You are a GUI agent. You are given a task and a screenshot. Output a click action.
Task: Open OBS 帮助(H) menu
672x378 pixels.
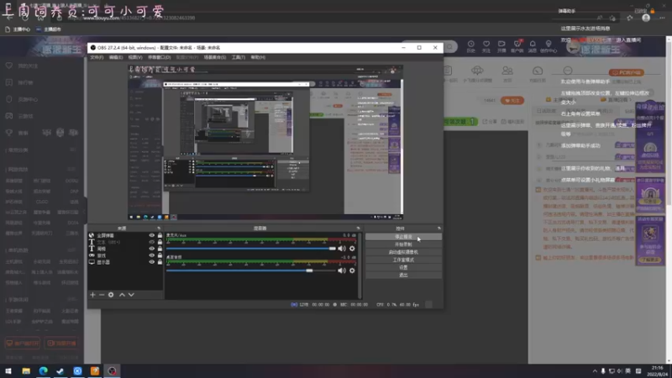click(258, 57)
